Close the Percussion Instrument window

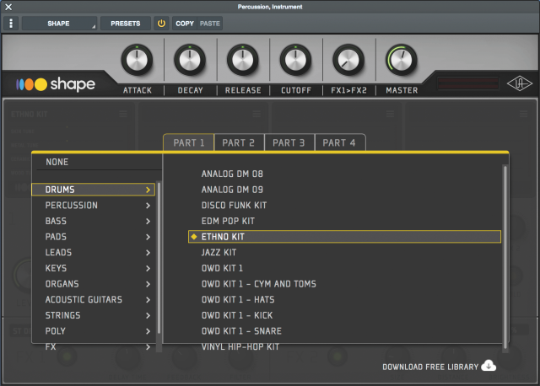click(x=8, y=7)
